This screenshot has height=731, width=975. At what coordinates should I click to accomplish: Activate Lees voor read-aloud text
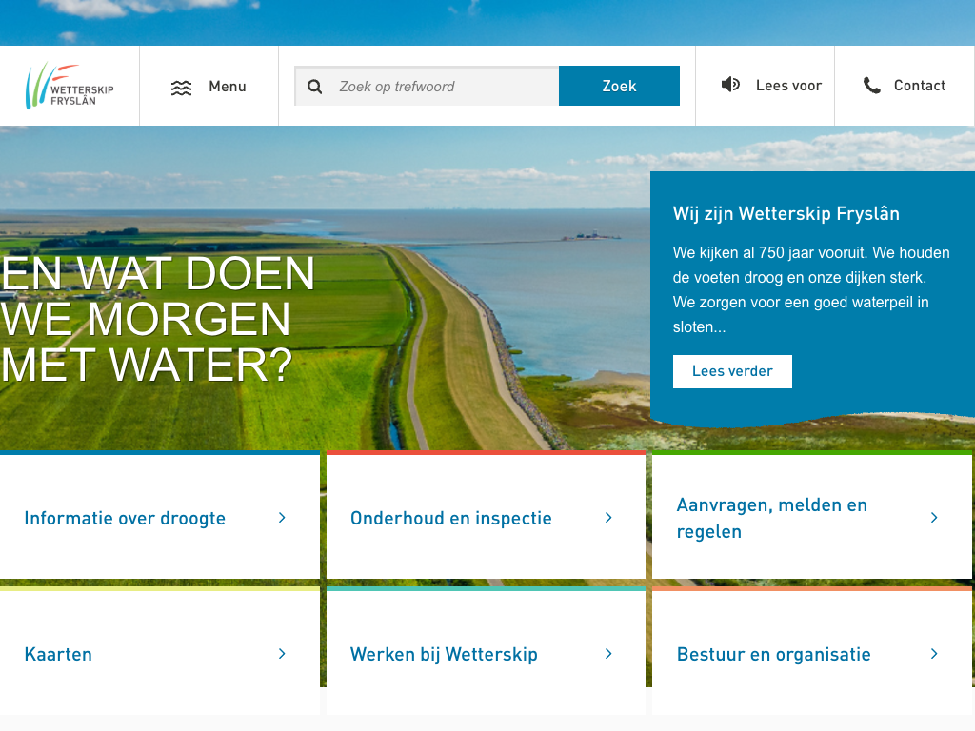pos(787,86)
